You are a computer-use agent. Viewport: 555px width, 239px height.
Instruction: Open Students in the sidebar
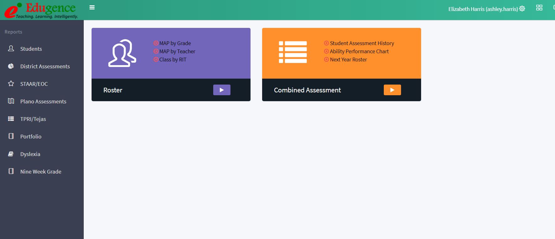[31, 49]
